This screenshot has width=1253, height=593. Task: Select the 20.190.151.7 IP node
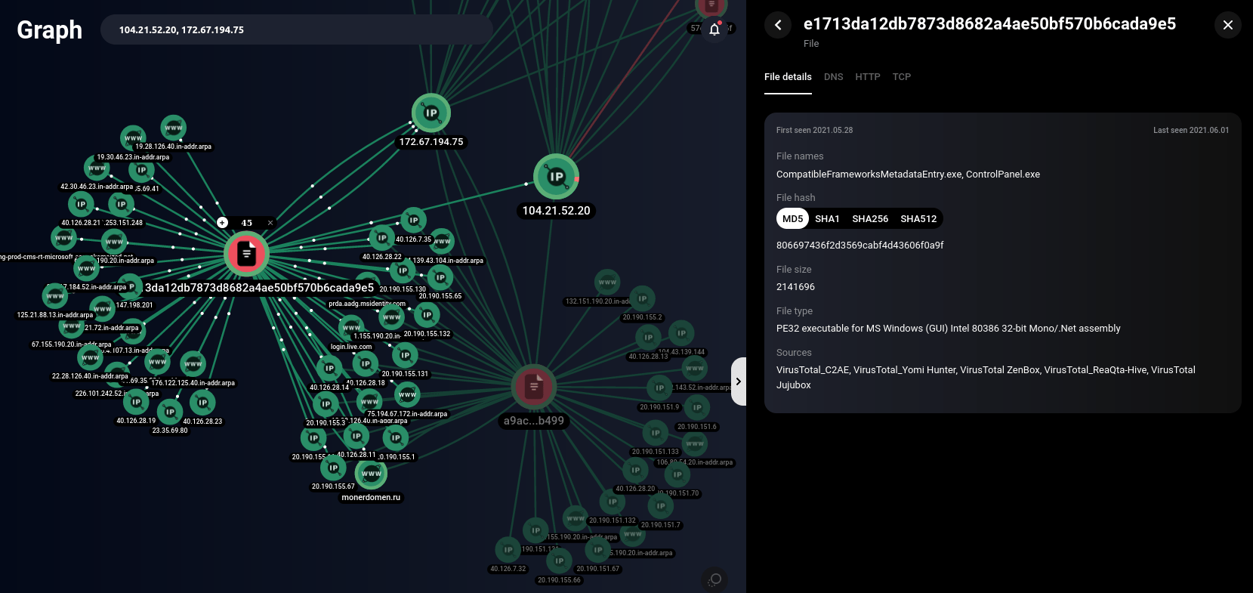(661, 506)
